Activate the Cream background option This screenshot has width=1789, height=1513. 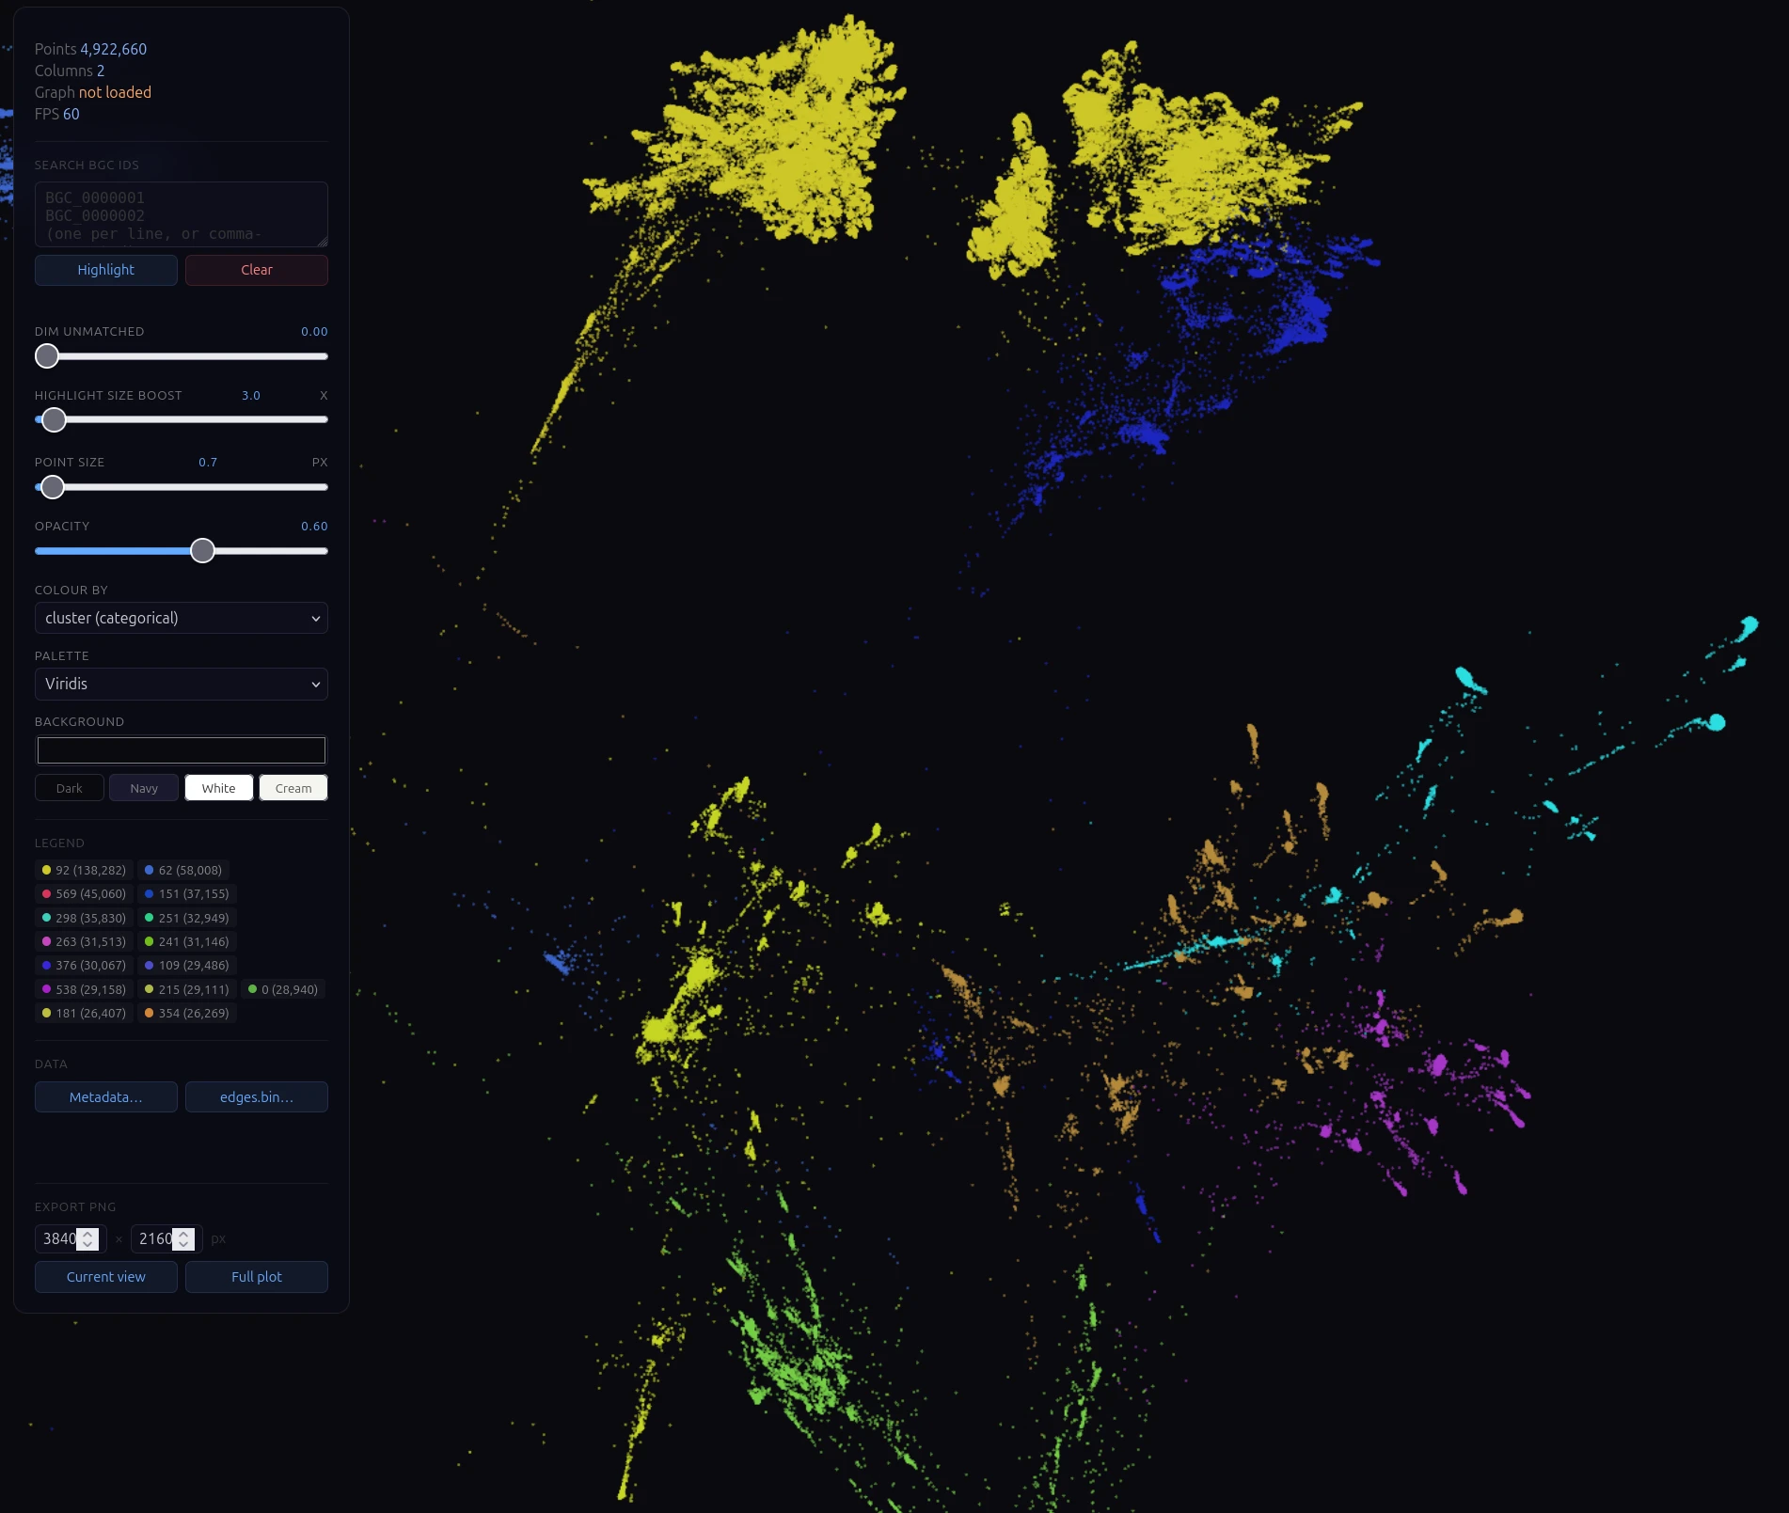pos(293,788)
